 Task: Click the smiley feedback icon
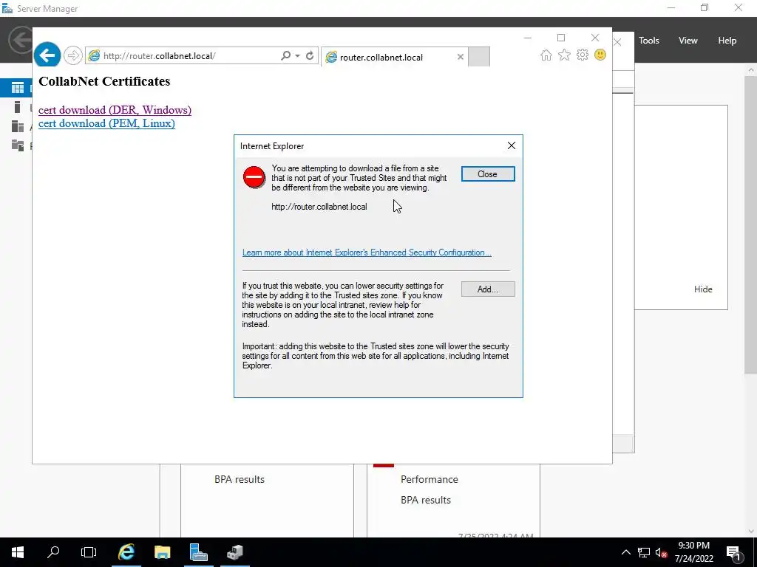[x=600, y=55]
